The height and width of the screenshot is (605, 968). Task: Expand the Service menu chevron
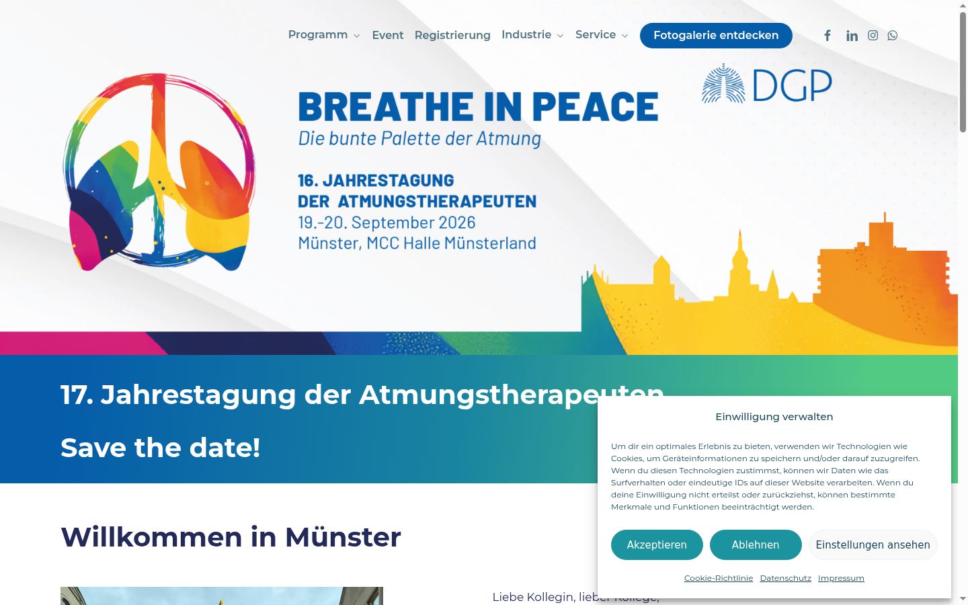pos(624,36)
